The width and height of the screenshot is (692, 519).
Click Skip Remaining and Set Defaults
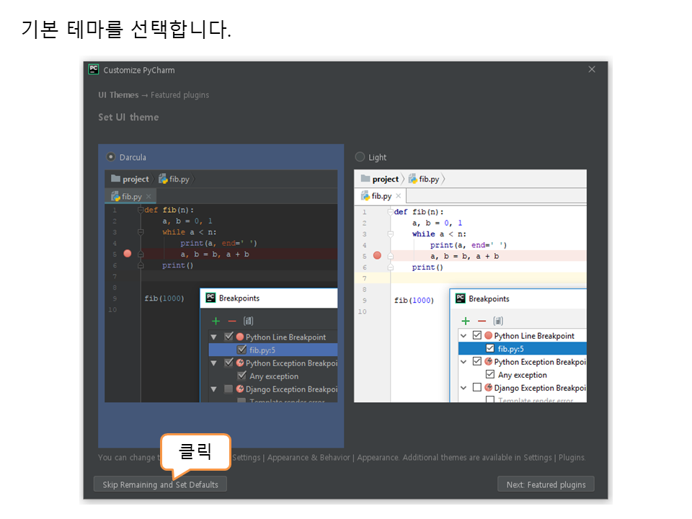pyautogui.click(x=160, y=484)
